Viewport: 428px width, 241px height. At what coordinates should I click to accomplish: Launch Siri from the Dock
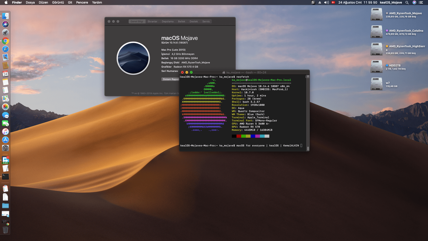[5, 24]
